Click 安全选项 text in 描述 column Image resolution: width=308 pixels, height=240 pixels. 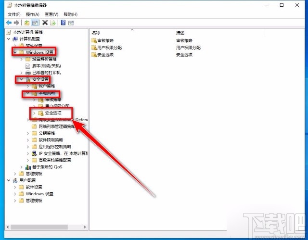tap(184, 55)
